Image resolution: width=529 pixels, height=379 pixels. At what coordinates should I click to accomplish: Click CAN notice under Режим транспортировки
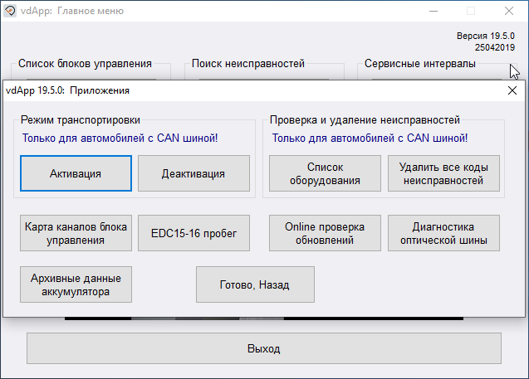click(125, 138)
